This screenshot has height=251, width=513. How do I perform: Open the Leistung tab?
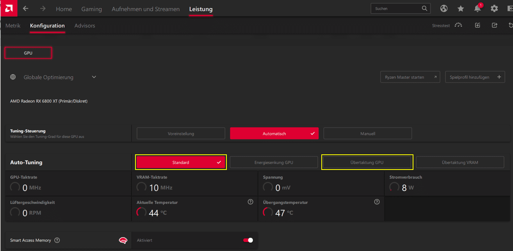point(201,9)
